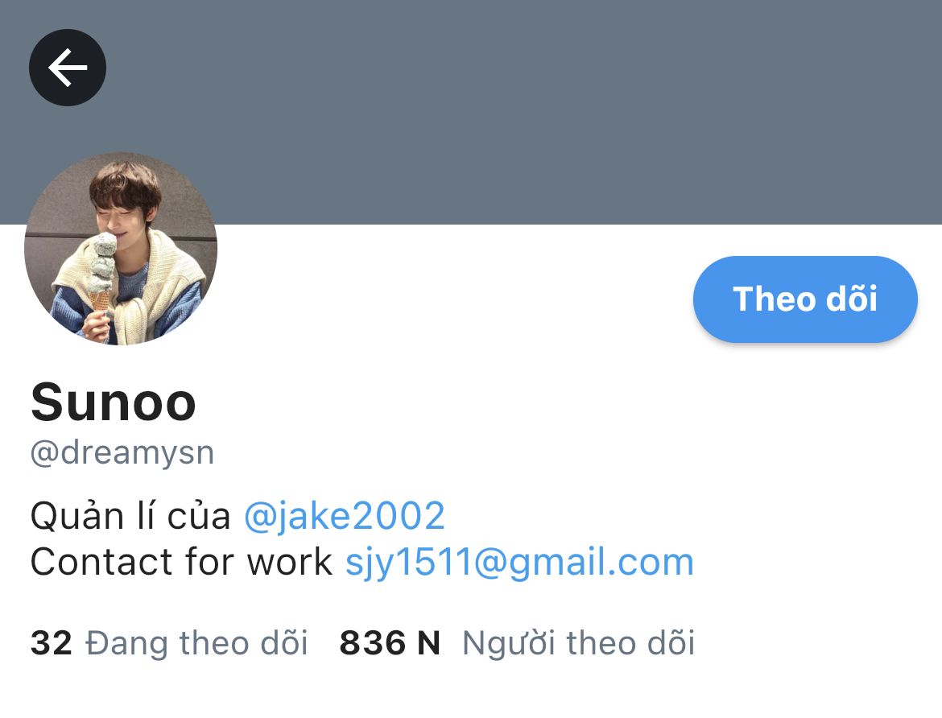Select the @dreamysn username handle
Screen dimensions: 942x718
[122, 453]
